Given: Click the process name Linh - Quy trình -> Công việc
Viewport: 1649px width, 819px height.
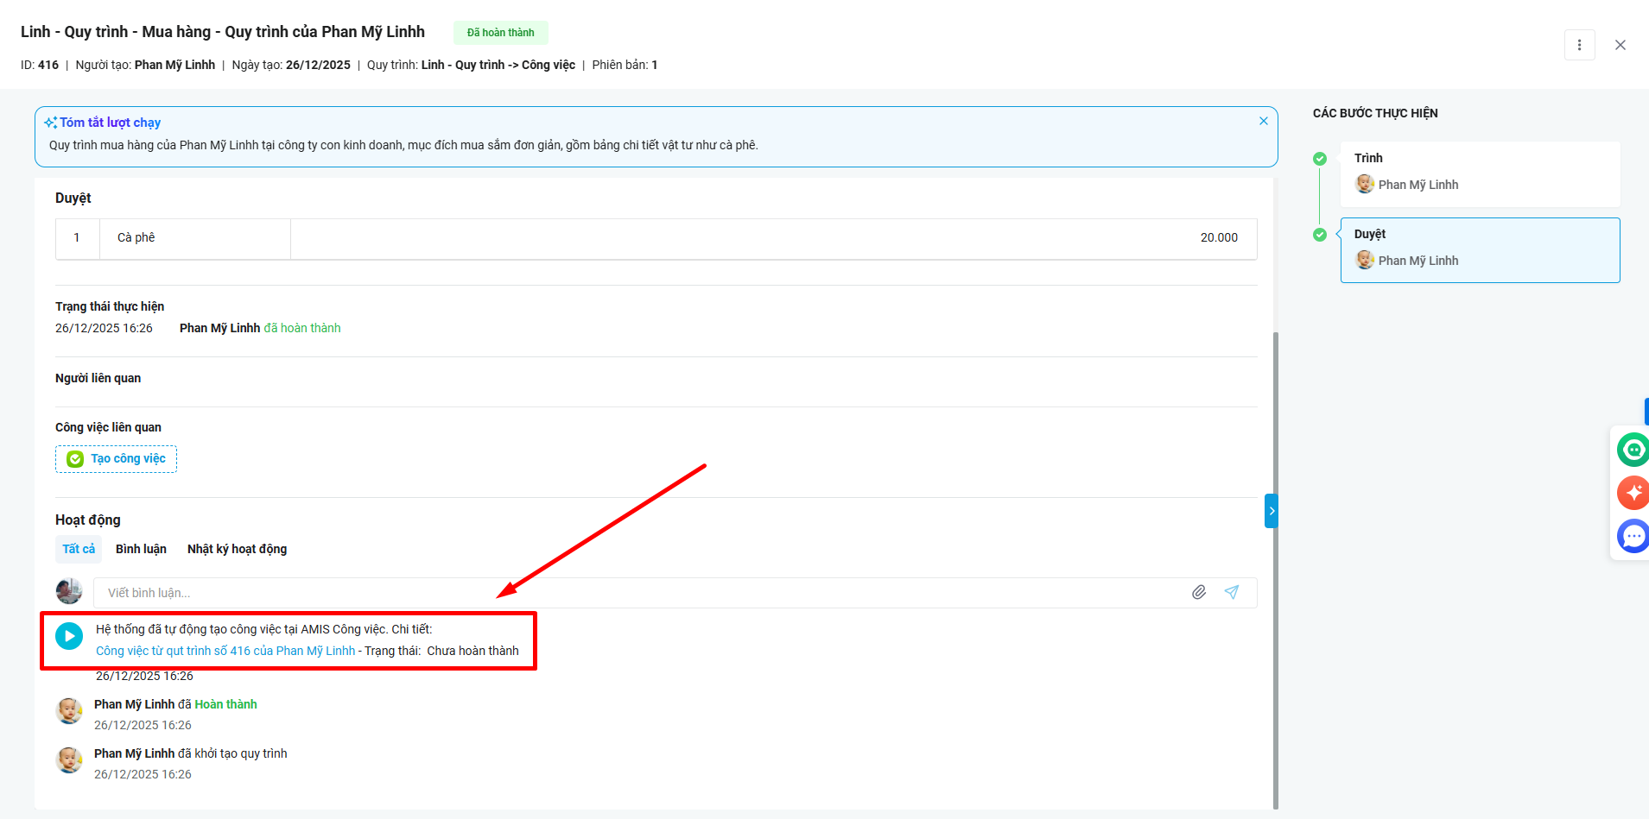Looking at the screenshot, I should [498, 65].
